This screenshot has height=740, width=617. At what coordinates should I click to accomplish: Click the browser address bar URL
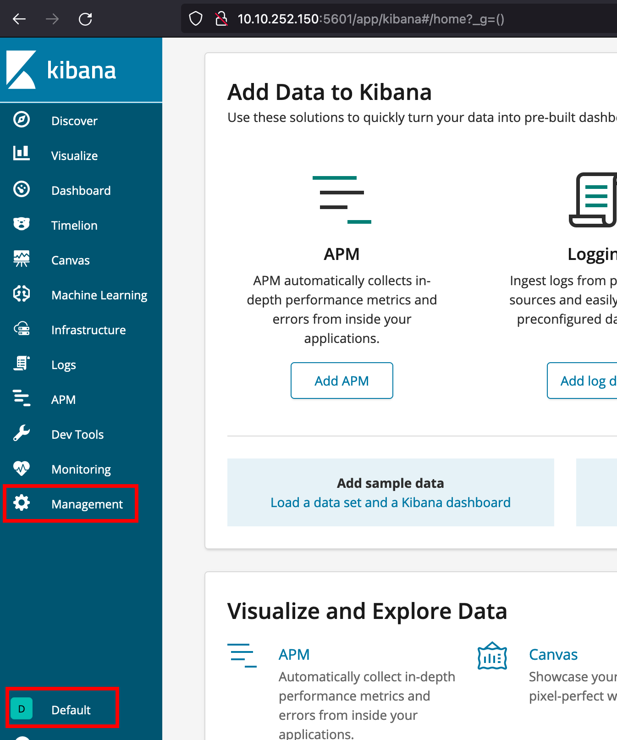[370, 19]
